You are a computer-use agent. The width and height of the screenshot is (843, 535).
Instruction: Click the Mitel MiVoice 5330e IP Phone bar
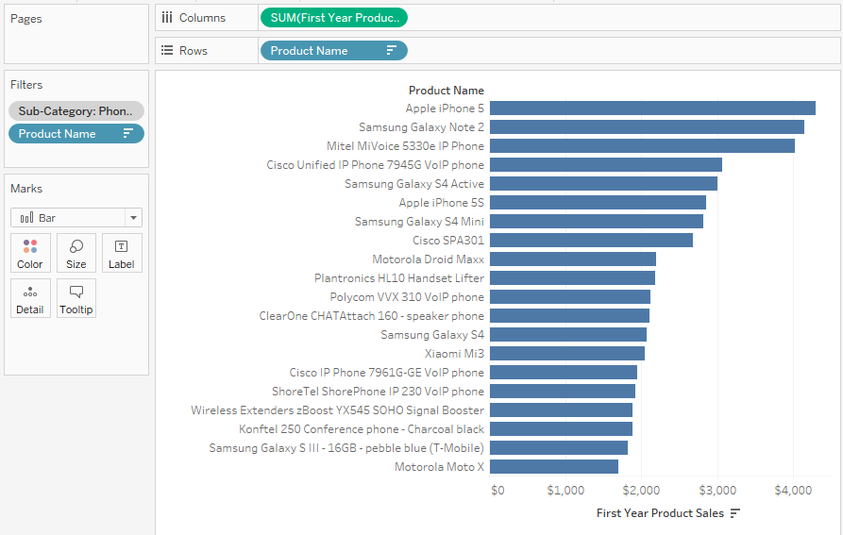(x=641, y=146)
